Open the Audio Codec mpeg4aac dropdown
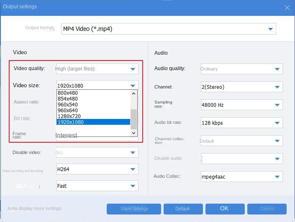Screen dimensions: 295x222 (277, 177)
